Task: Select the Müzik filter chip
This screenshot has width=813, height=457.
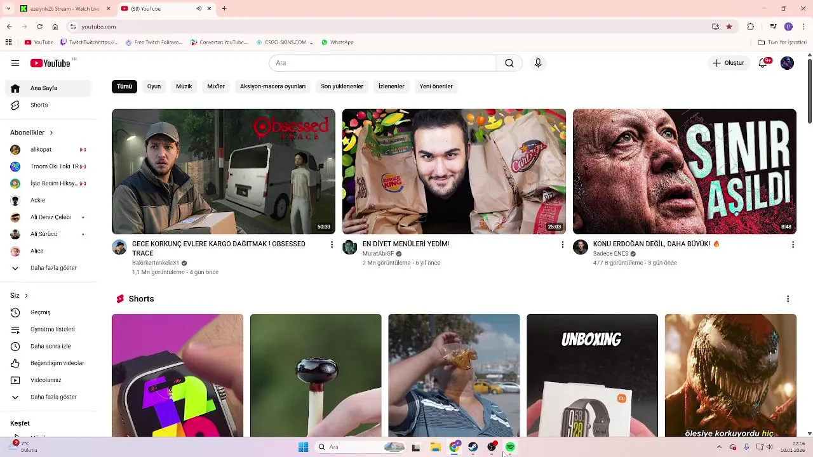Action: coord(184,86)
